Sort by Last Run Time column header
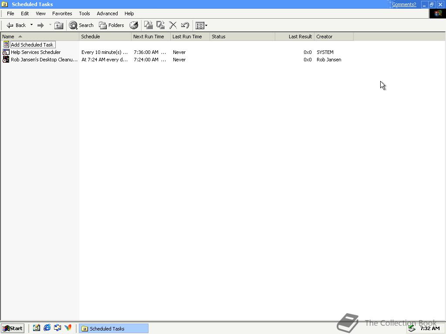Image resolution: width=446 pixels, height=334 pixels. [190, 37]
